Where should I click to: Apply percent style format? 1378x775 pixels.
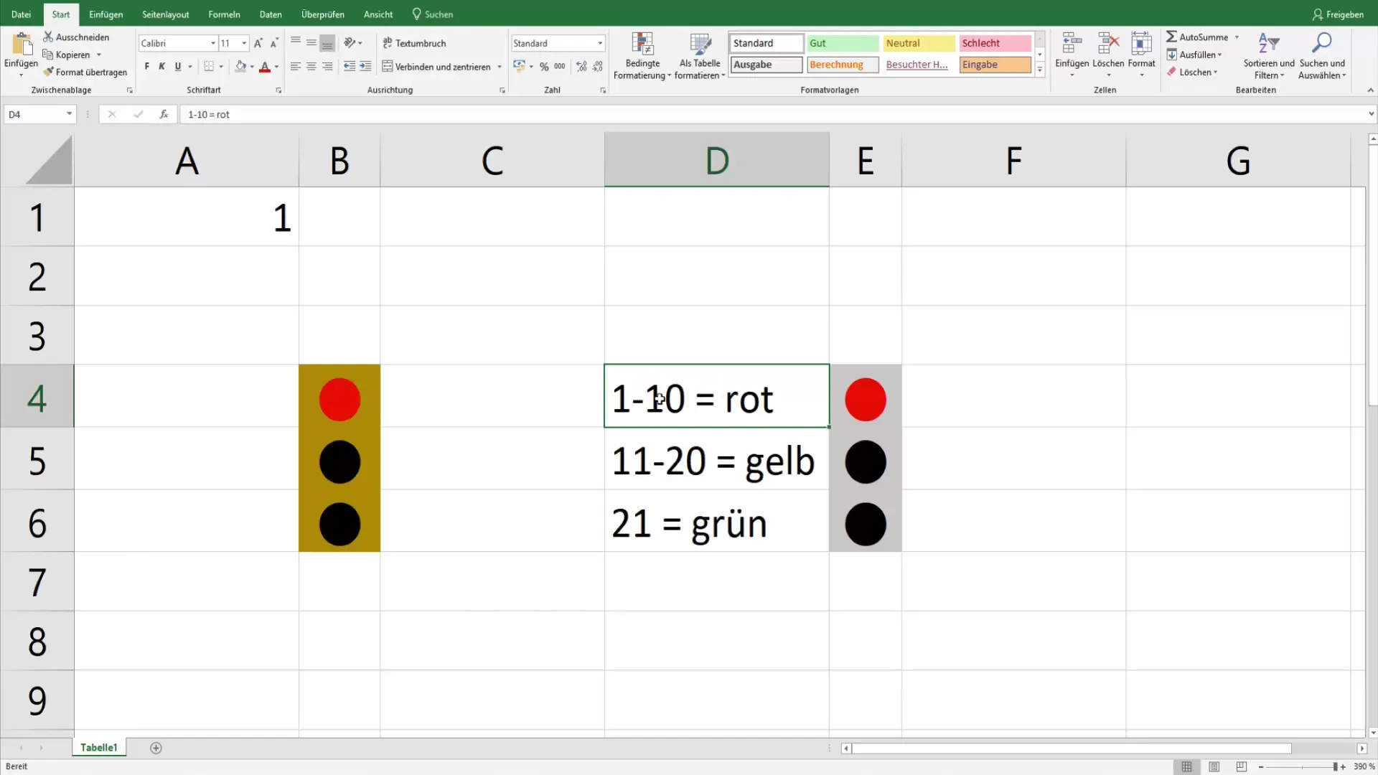544,66
